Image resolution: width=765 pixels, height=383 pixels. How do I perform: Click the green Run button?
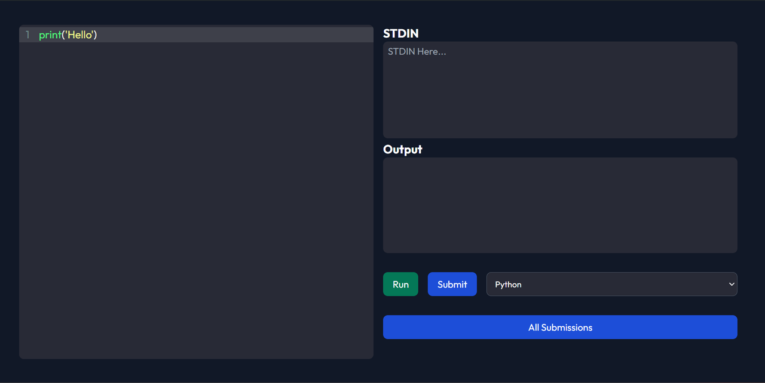coord(400,284)
